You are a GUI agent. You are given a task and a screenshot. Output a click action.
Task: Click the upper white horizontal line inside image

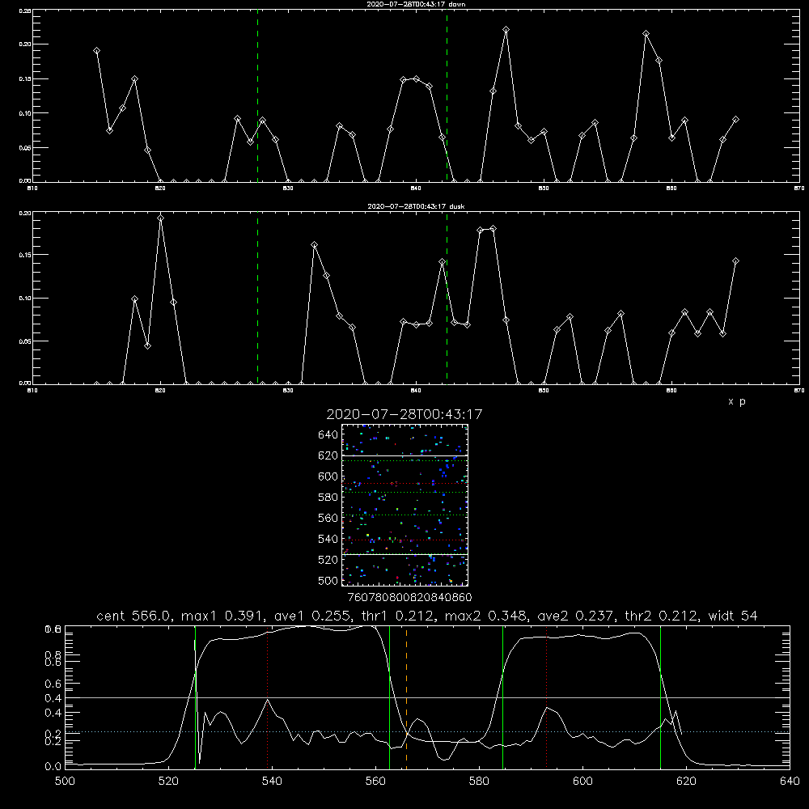404,455
